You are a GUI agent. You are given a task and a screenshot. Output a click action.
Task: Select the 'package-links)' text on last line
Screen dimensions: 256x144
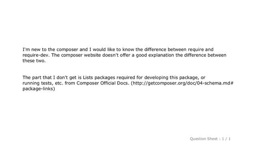coord(39,89)
